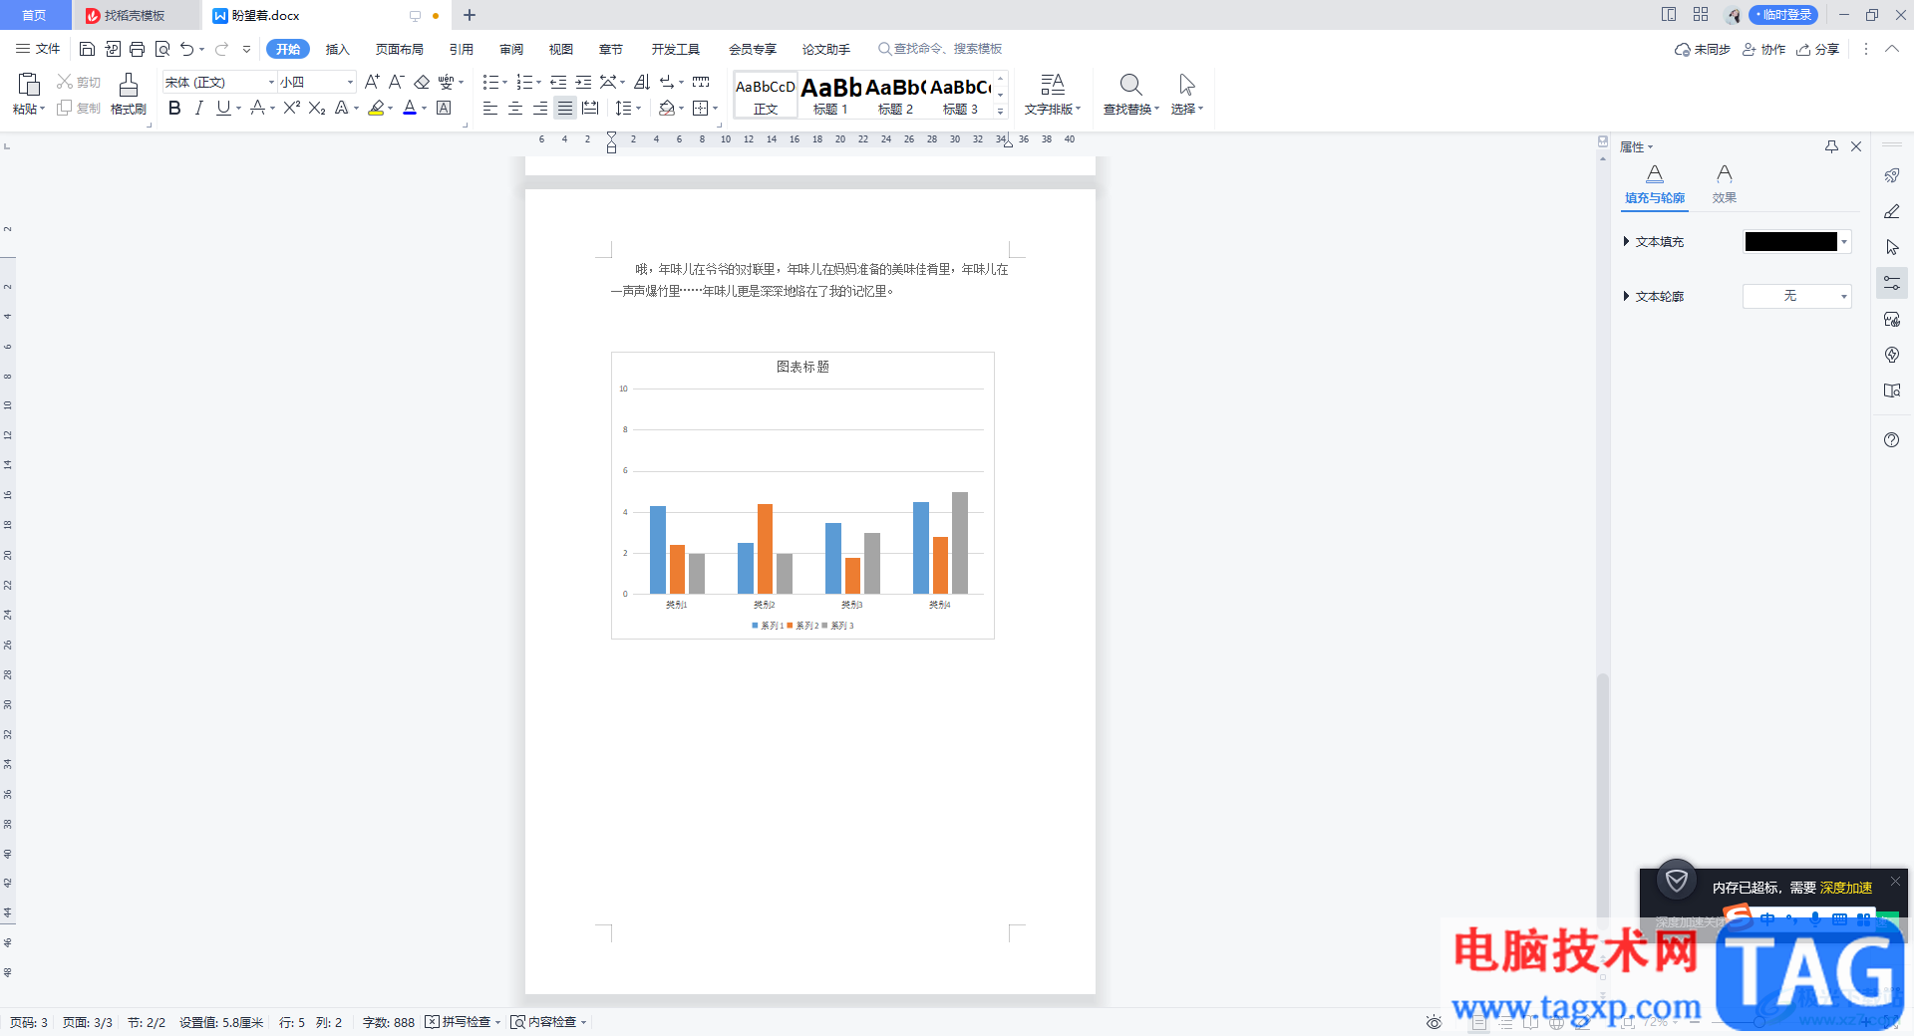Open the Review (审阅) tab
Image resolution: width=1914 pixels, height=1036 pixels.
tap(511, 49)
